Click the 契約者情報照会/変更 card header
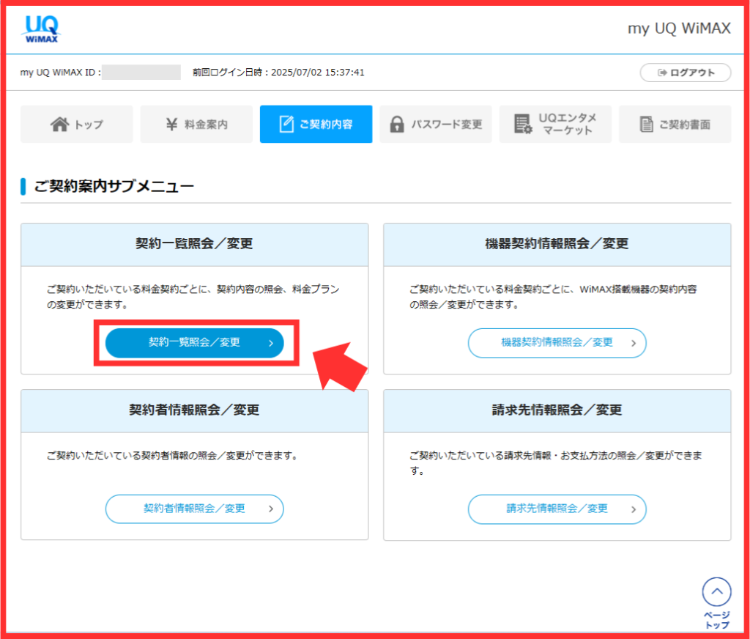The image size is (750, 639). click(194, 410)
